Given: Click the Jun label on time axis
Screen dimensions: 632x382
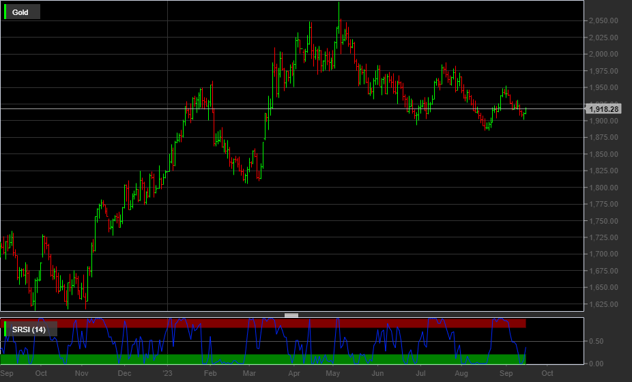Looking at the screenshot, I should (x=377, y=373).
